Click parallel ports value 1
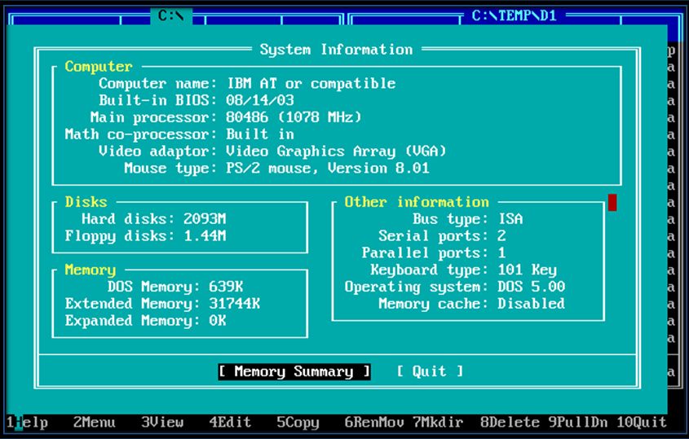This screenshot has height=439, width=689. click(x=501, y=252)
